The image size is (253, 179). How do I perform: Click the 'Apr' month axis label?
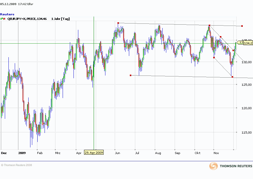click(79, 153)
